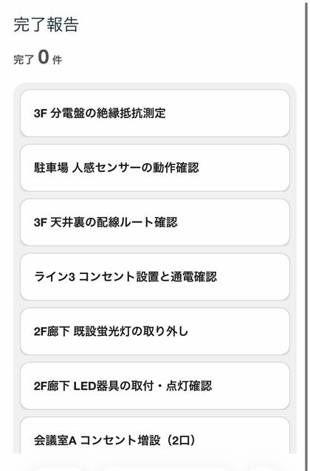Image resolution: width=310 pixels, height=471 pixels.
Task: Click the 駐車場 label text in second card
Action: click(51, 168)
